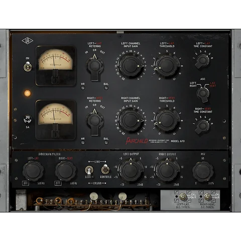Click the Left-Lat Threshold knob
This screenshot has width=241, height=241.
pos(167,66)
